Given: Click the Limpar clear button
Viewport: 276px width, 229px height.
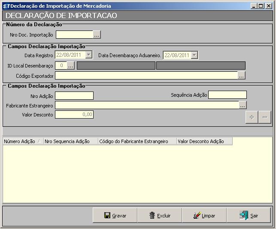Looking at the screenshot, I should click(204, 216).
